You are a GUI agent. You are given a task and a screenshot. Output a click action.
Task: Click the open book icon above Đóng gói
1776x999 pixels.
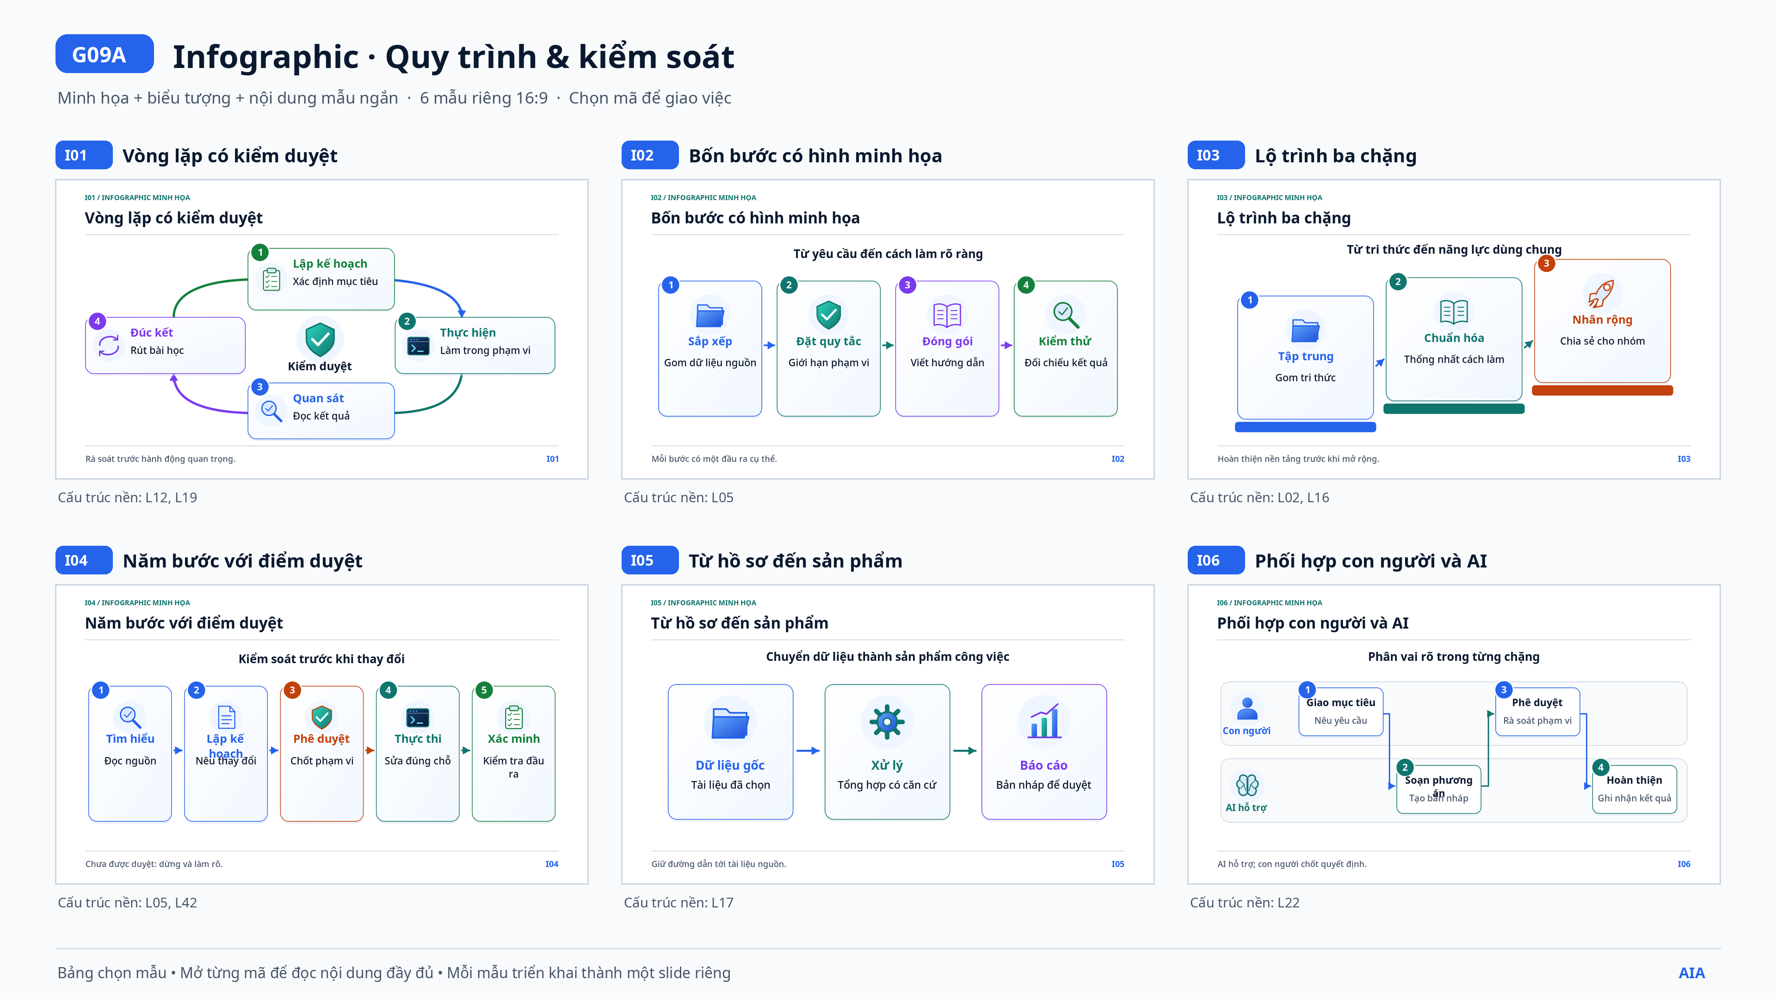click(x=947, y=315)
